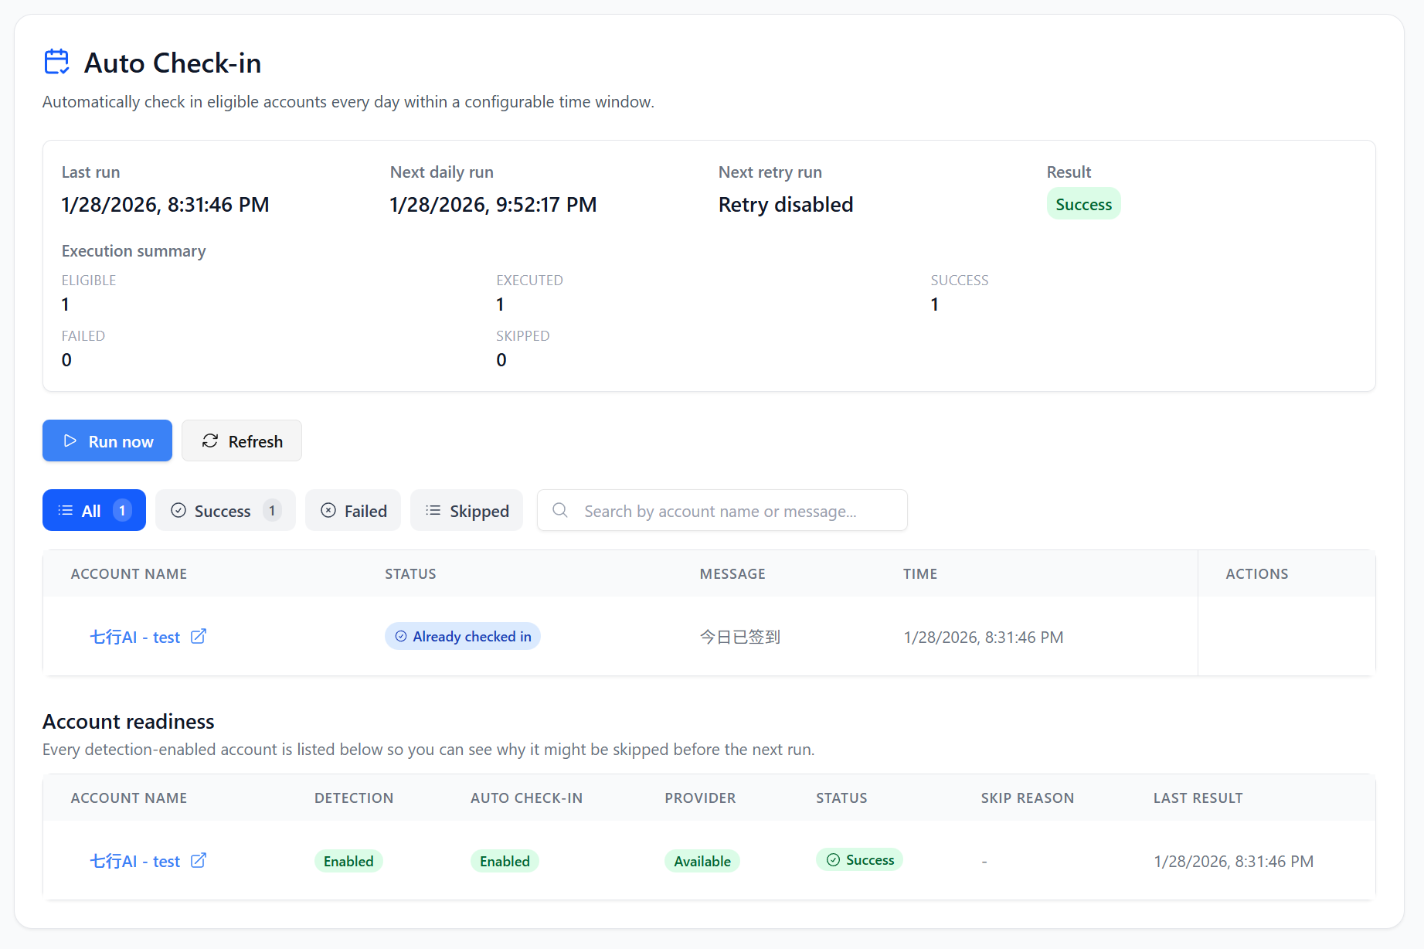Image resolution: width=1424 pixels, height=949 pixels.
Task: Open external link icon in Account readiness row
Action: tap(199, 860)
